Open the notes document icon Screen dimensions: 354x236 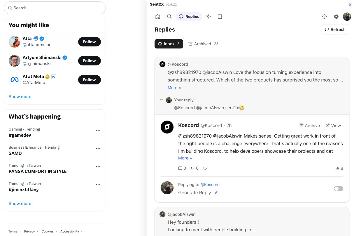point(220,17)
